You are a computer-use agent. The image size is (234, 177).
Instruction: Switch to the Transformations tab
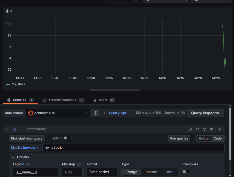click(63, 100)
